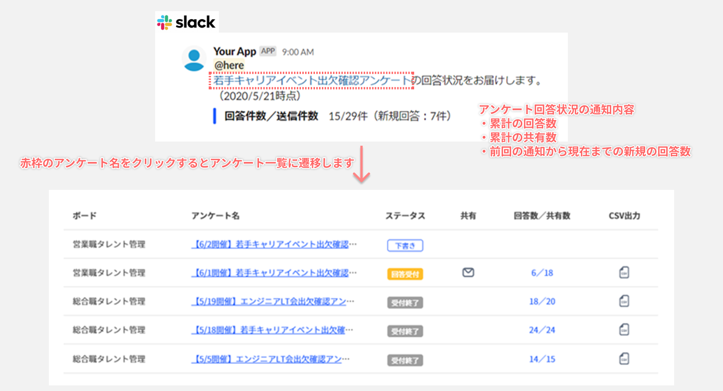Click the 18/20 response count link
The height and width of the screenshot is (391, 723).
pos(542,302)
